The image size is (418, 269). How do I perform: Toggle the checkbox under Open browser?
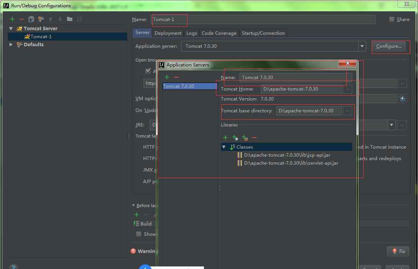coord(148,71)
